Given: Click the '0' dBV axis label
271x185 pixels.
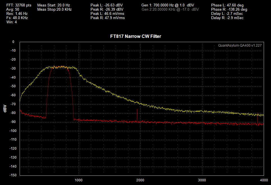Looking at the screenshot, I should pos(13,42).
